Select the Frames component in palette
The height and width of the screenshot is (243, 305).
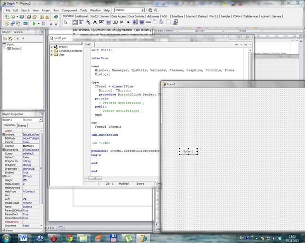(x=75, y=22)
